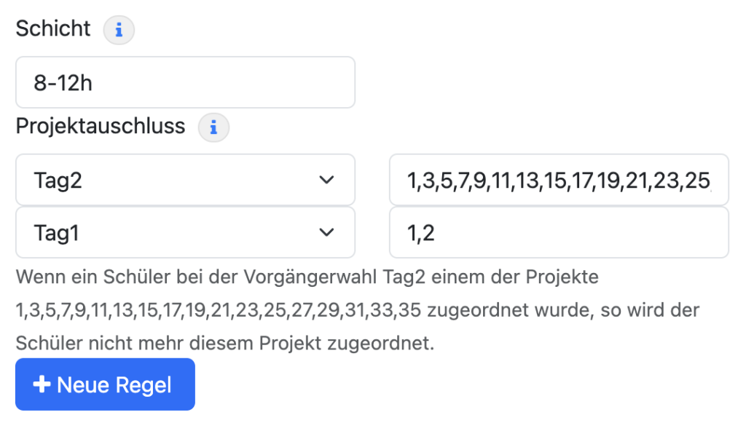Focus the Schicht field containing 8-12h
The width and height of the screenshot is (746, 423).
[x=185, y=82]
